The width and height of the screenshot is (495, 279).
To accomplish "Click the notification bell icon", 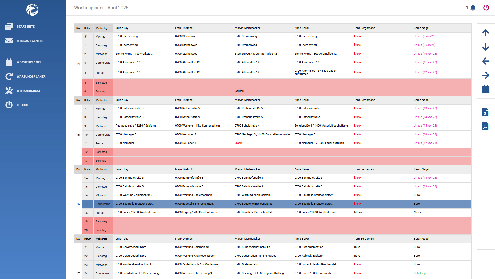I will (x=473, y=8).
